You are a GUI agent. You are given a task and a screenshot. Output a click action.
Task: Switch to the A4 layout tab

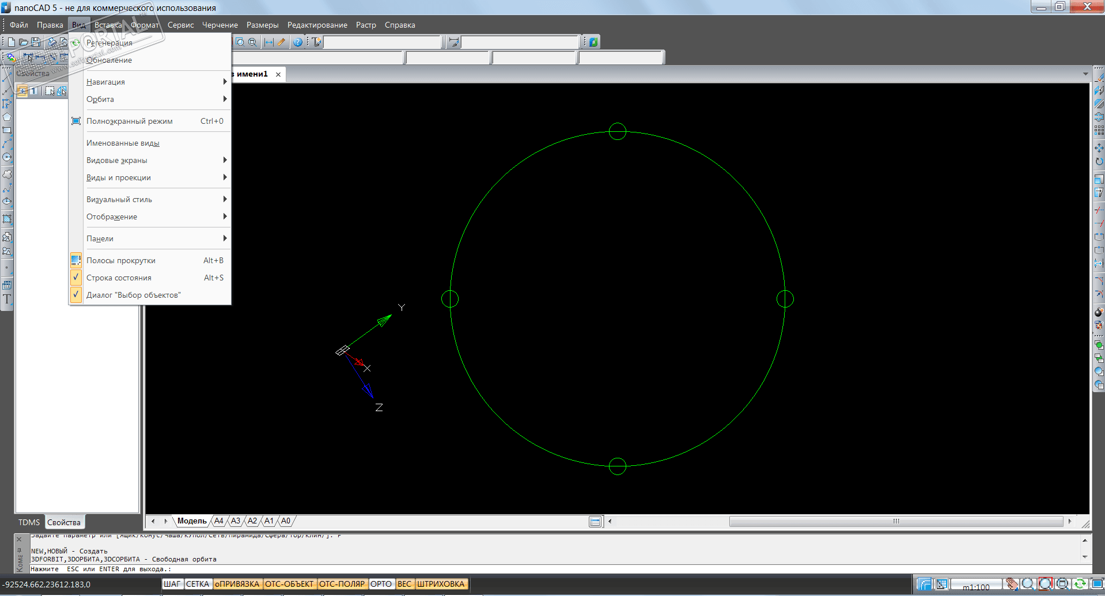(x=219, y=521)
